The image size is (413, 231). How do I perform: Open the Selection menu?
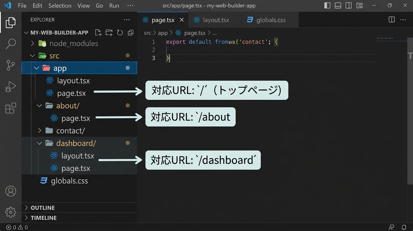60,6
